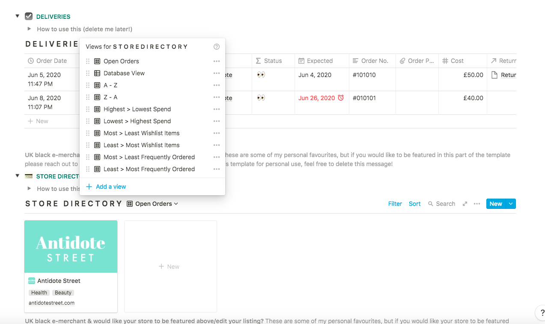Image resolution: width=545 pixels, height=324 pixels.
Task: Open options for Highest > Lowest Spend view
Action: [217, 109]
